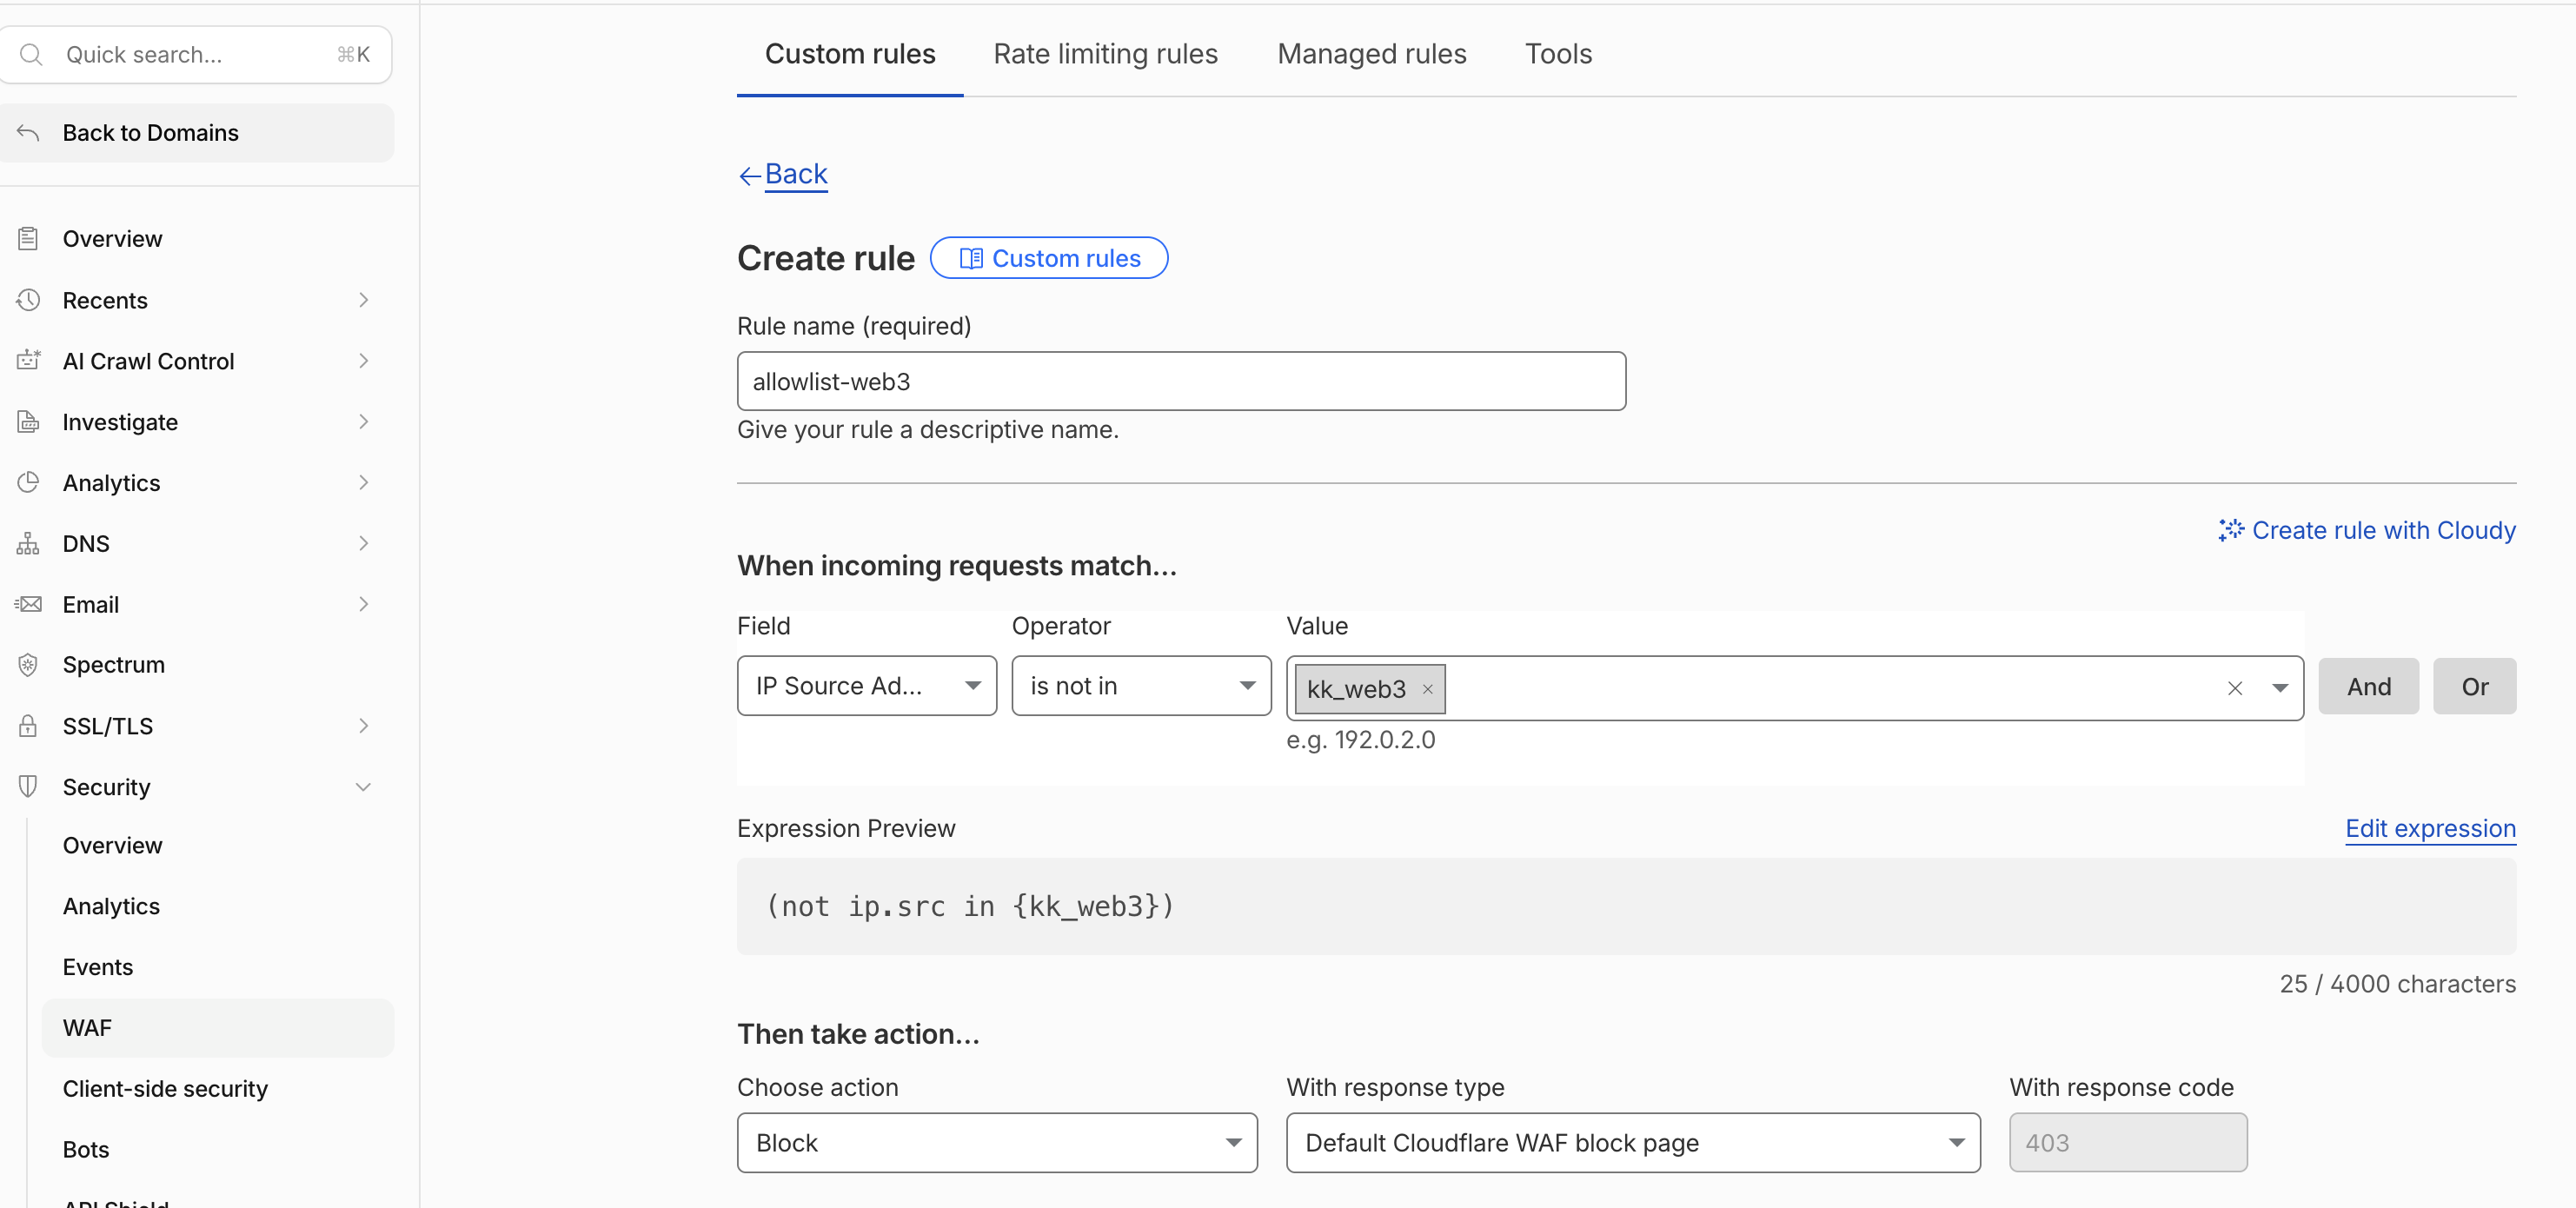Click the Cloudy sparkle icon
Screen dimensions: 2576x1208
coord(2230,530)
